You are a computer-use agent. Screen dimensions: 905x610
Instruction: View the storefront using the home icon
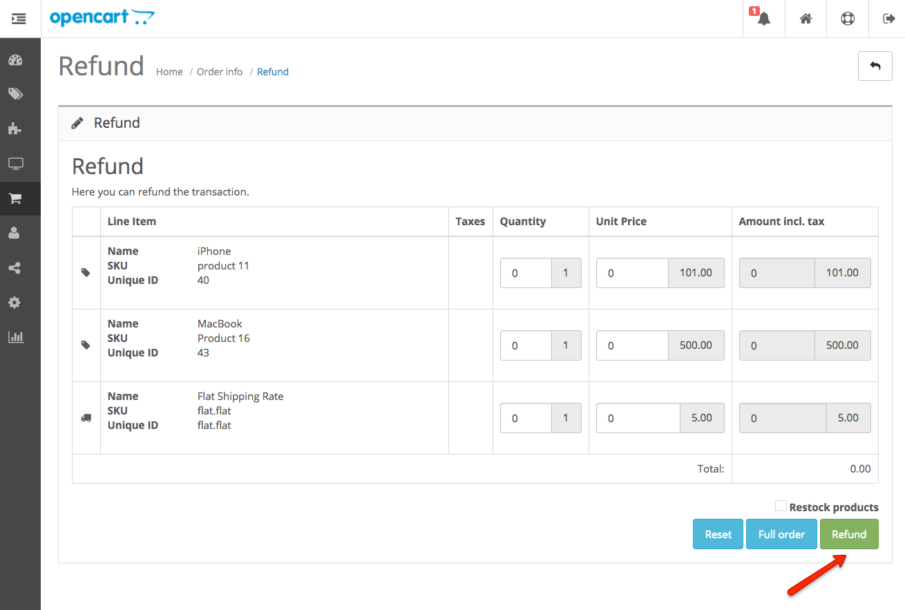(806, 19)
